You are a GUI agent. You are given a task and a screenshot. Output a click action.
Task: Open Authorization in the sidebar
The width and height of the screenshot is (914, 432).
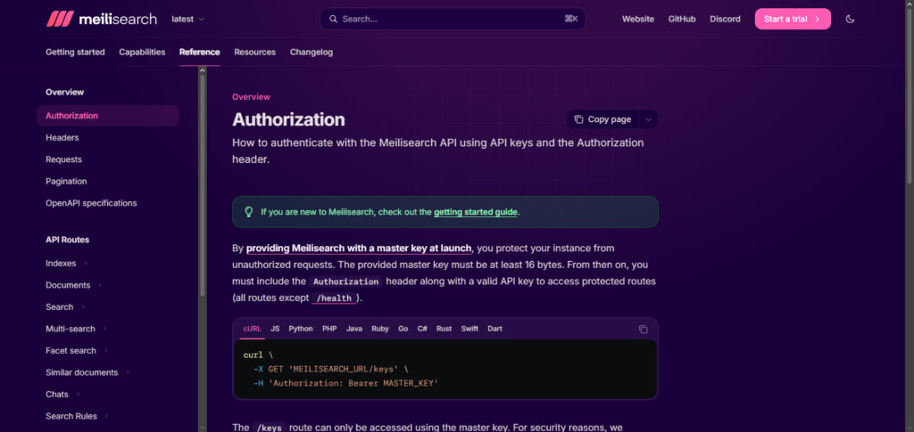click(108, 116)
